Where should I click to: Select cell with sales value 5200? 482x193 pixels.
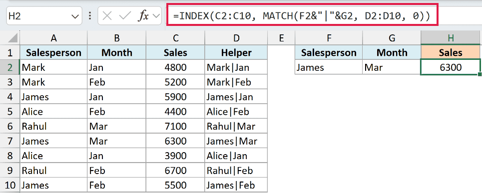(175, 82)
